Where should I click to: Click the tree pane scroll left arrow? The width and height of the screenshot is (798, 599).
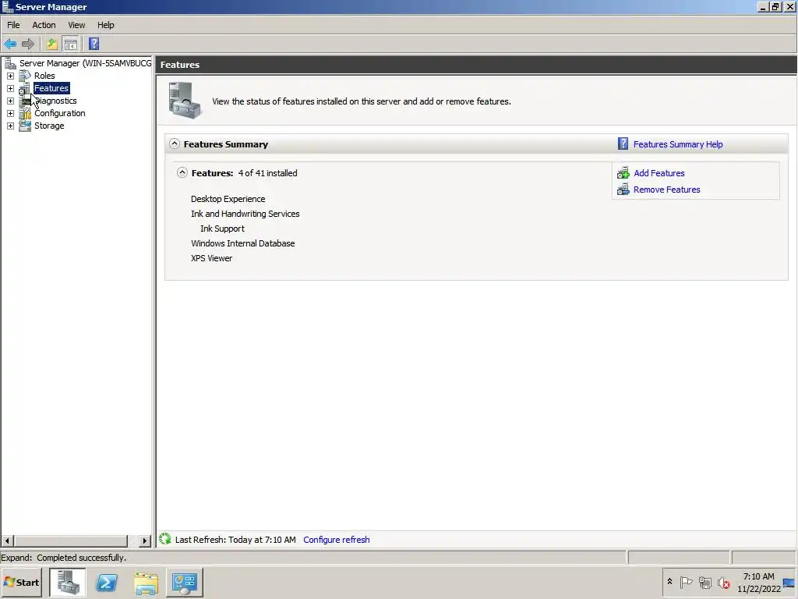tap(7, 541)
